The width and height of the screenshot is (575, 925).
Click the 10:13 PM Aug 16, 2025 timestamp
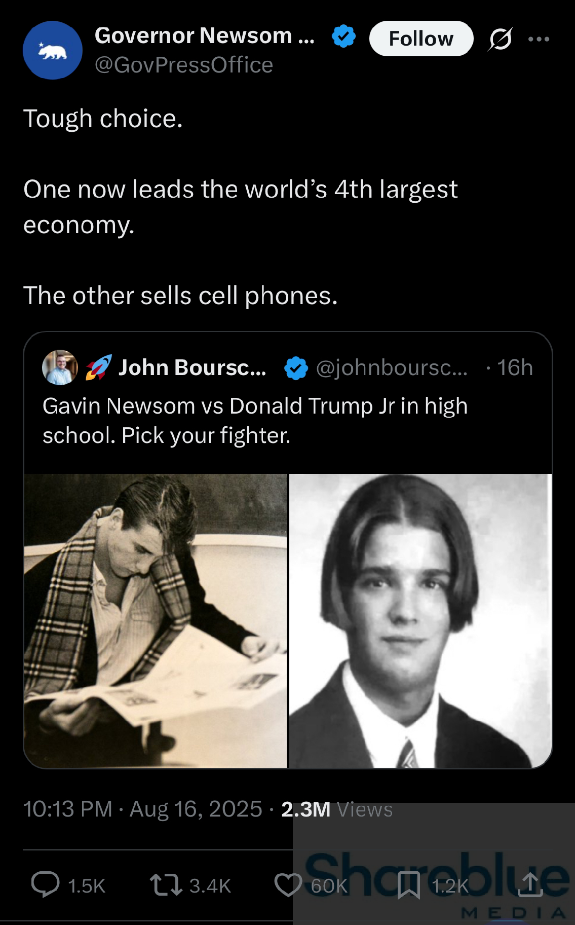(143, 809)
